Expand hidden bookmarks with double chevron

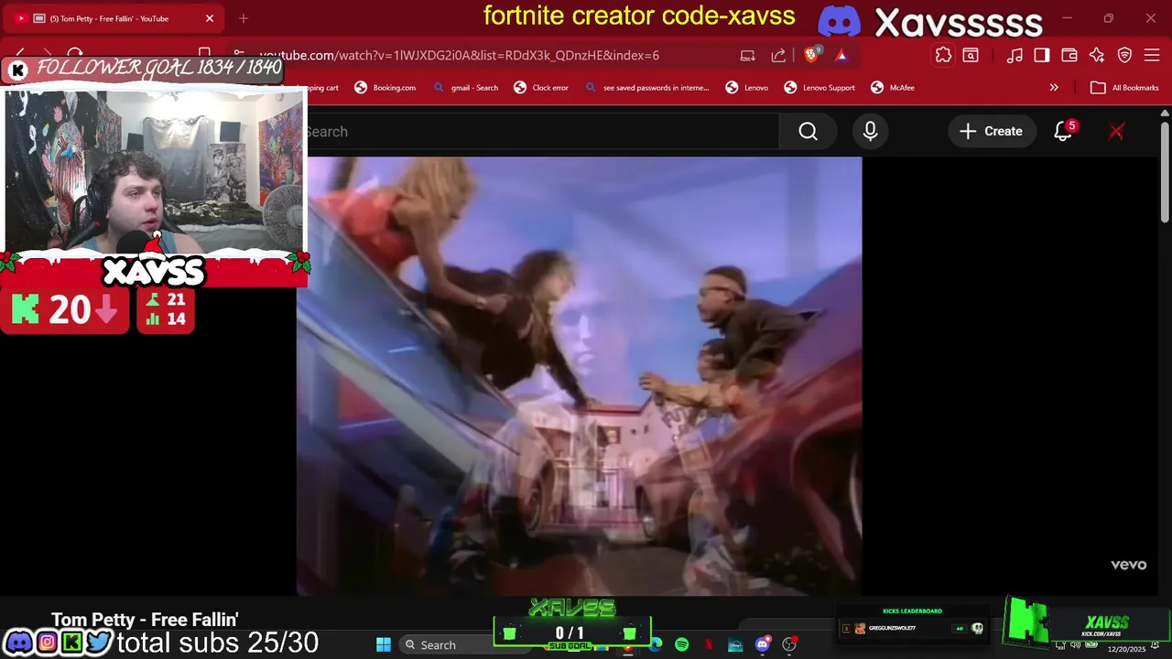[x=1054, y=88]
